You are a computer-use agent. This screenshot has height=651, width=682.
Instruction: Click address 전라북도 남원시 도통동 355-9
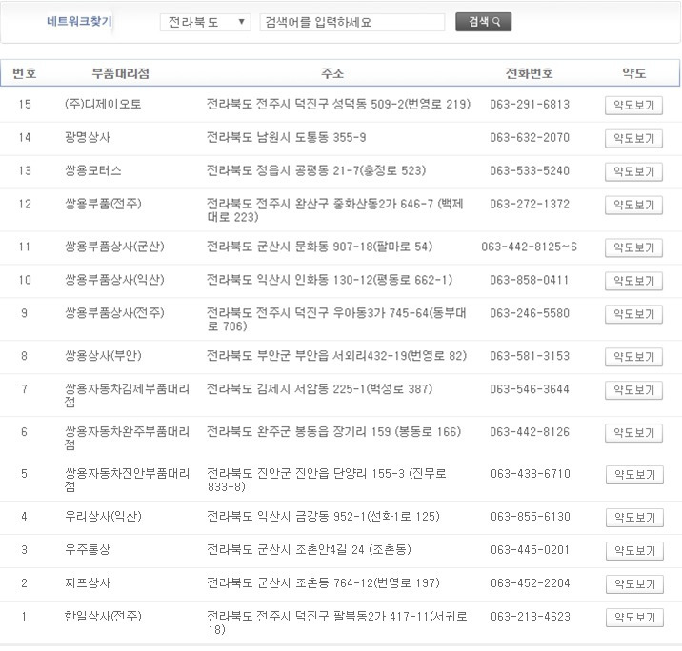tap(286, 138)
